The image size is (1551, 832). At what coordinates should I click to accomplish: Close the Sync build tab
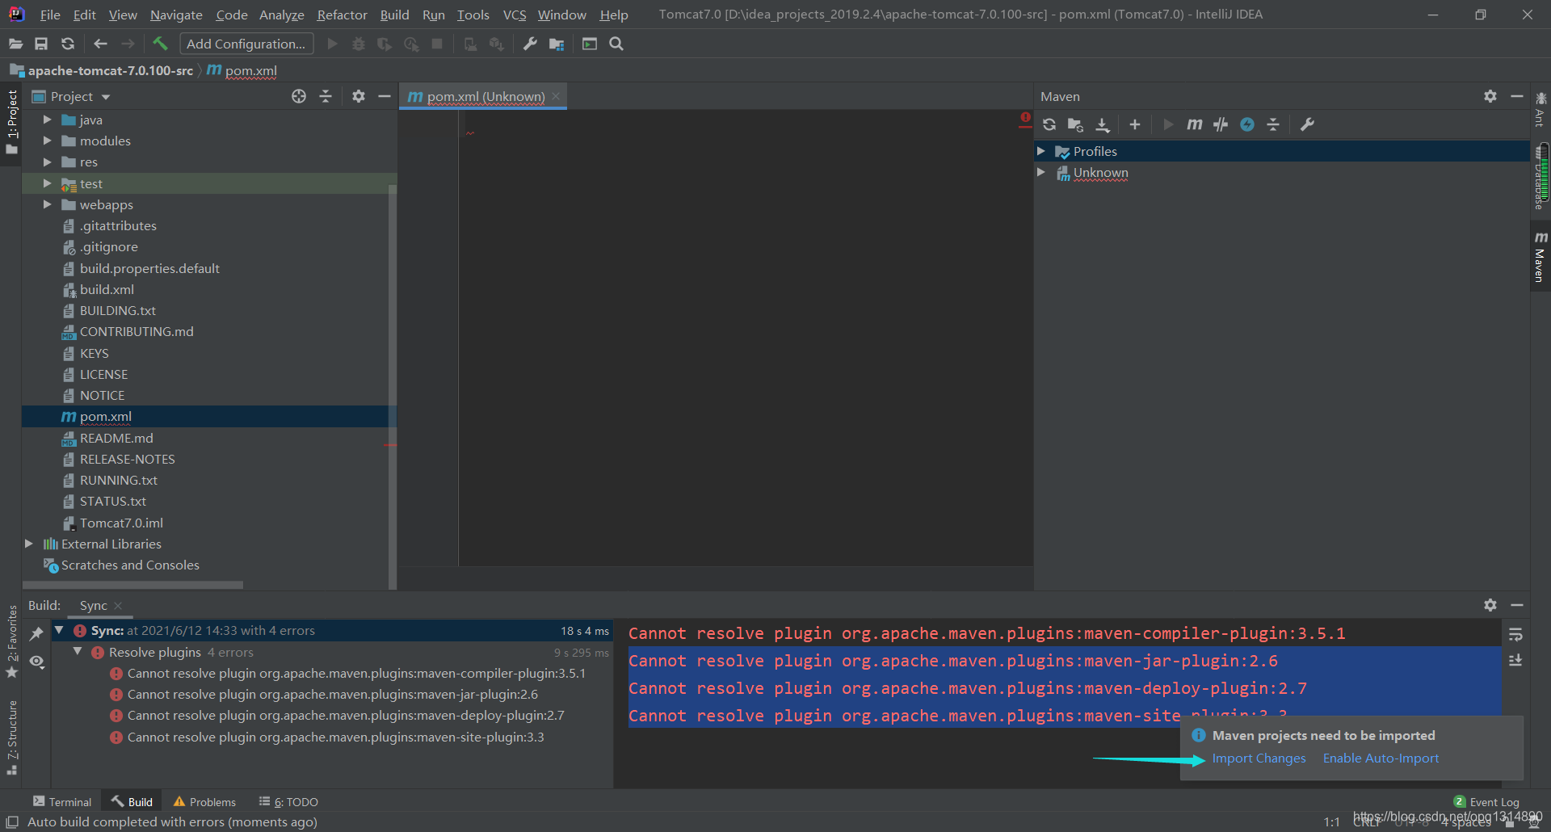pyautogui.click(x=118, y=605)
